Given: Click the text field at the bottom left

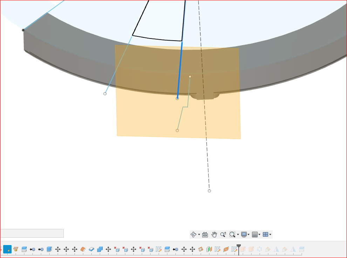Looking at the screenshot, I should click(32, 233).
